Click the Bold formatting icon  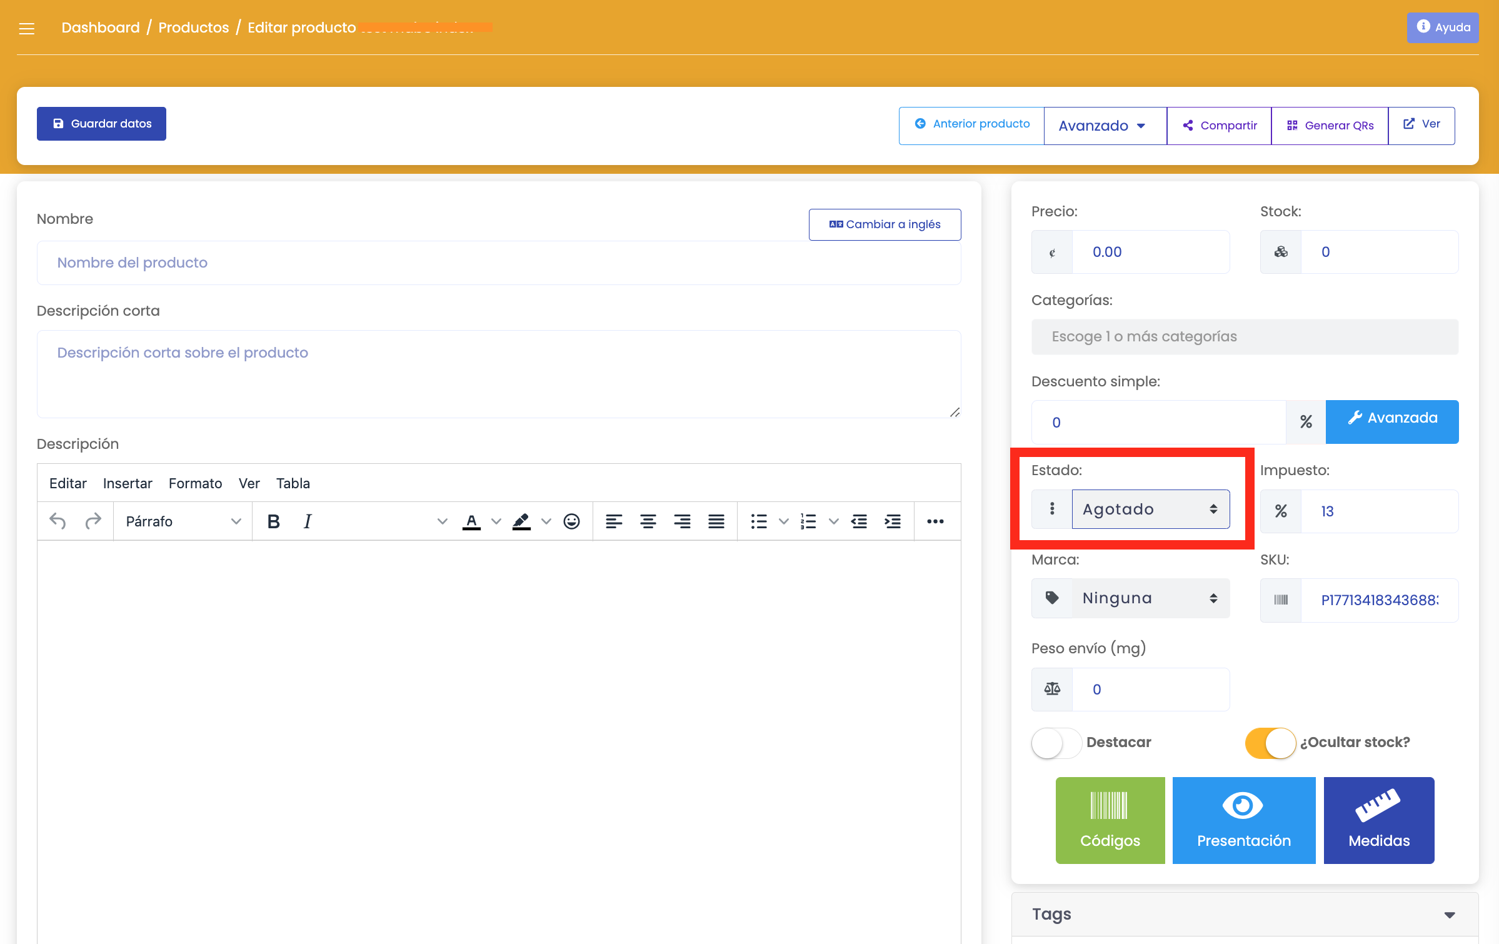[273, 521]
